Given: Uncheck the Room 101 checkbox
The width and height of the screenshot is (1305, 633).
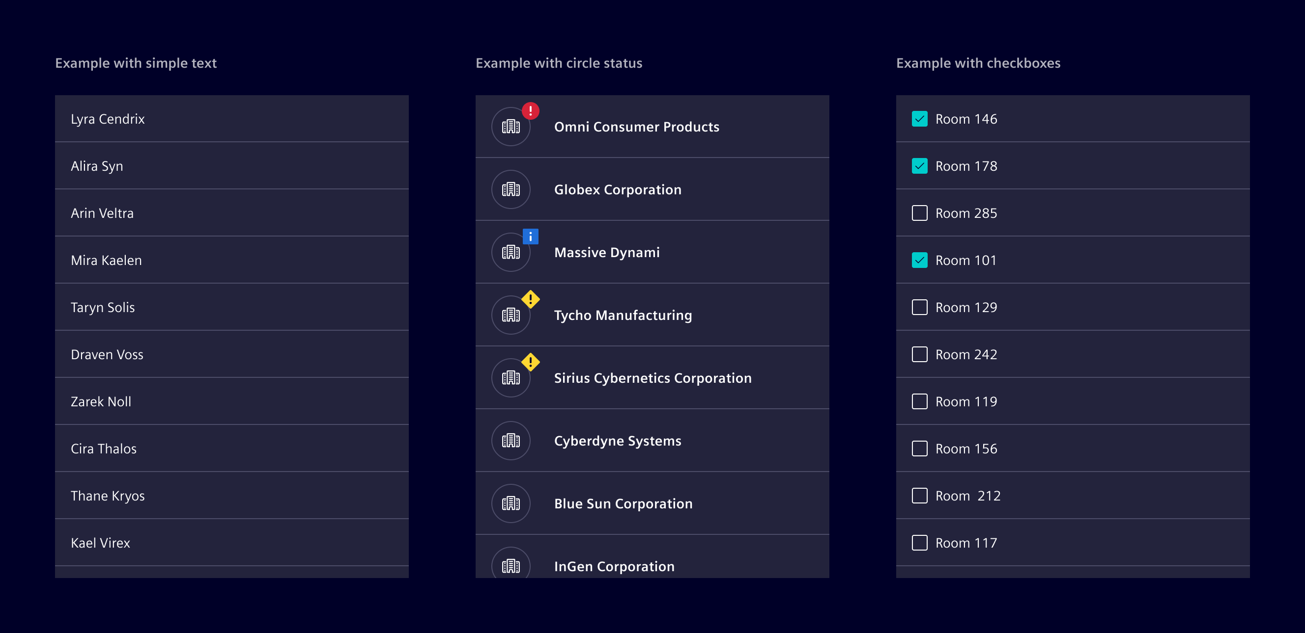Looking at the screenshot, I should tap(919, 260).
